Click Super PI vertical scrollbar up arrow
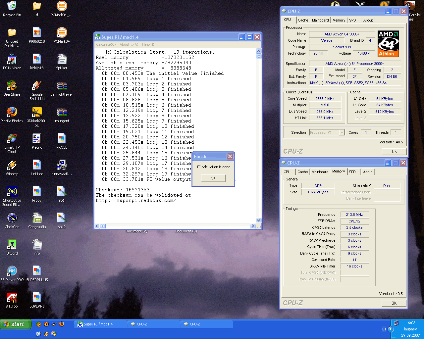The height and width of the screenshot is (339, 424). 259,51
